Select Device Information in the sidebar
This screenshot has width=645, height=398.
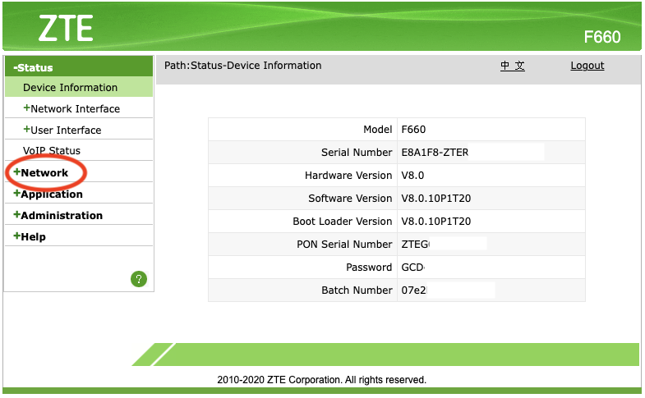point(71,88)
